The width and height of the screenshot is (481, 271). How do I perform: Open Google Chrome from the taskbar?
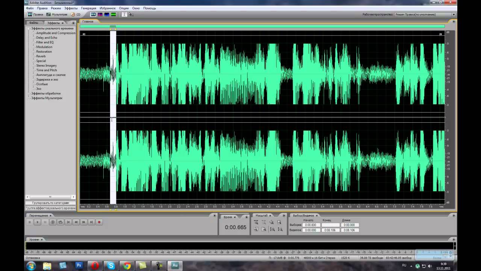coord(127,265)
